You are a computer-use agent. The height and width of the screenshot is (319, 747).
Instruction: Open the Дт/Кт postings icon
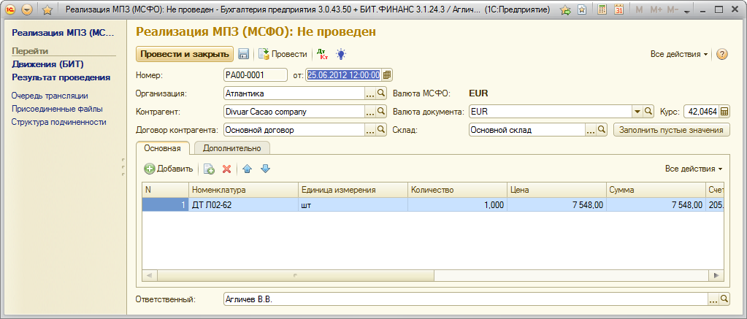coord(321,55)
